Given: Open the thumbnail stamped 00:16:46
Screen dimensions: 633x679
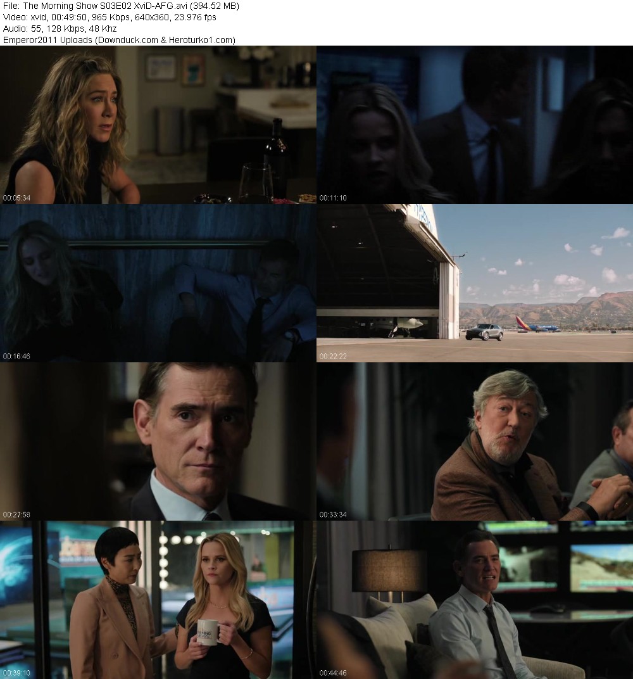Looking at the screenshot, I should click(158, 283).
